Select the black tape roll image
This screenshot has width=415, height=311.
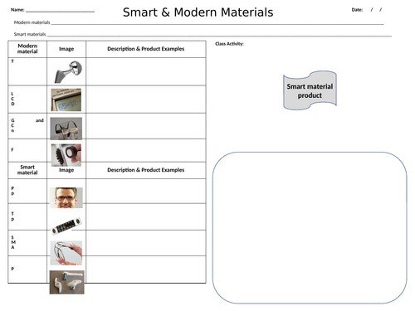(x=66, y=155)
